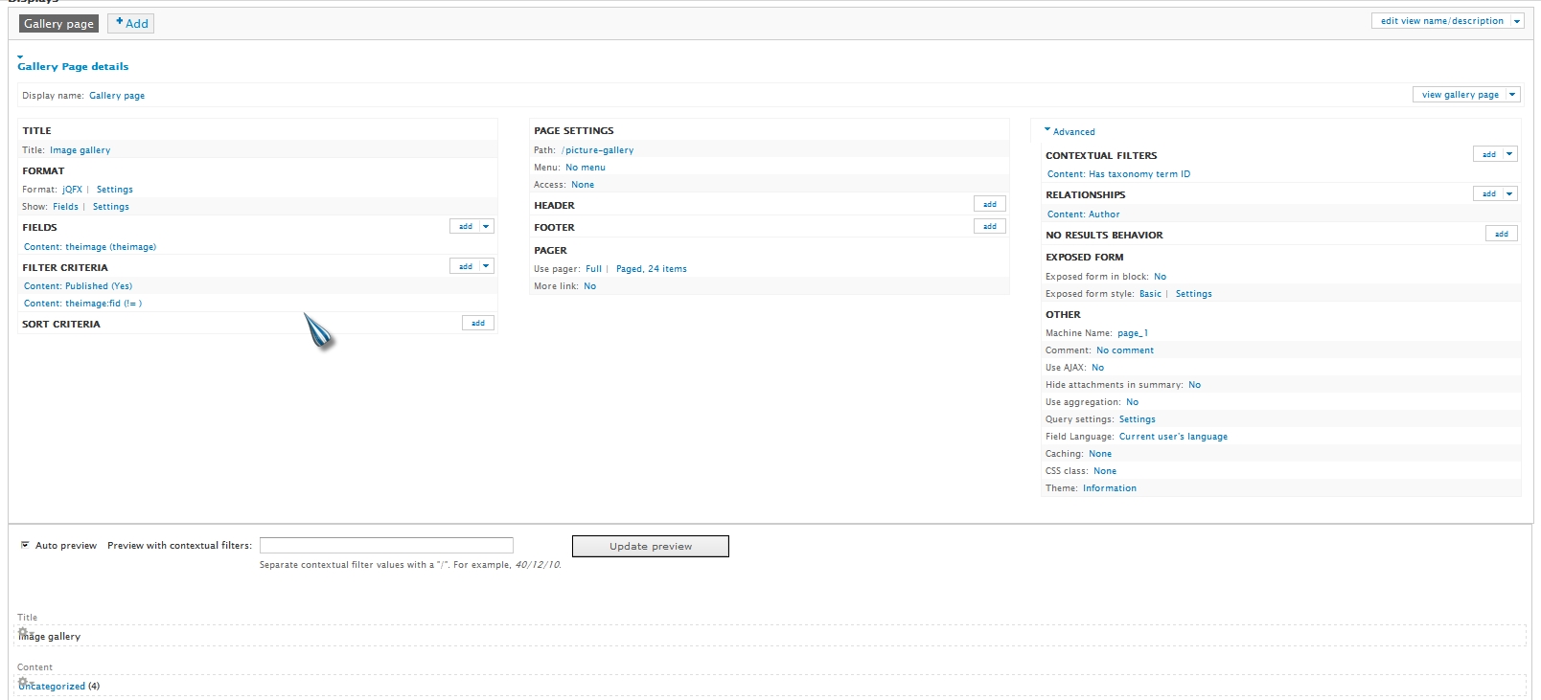1541x700 pixels.
Task: Select the Gallery page display tab
Action: coord(58,24)
